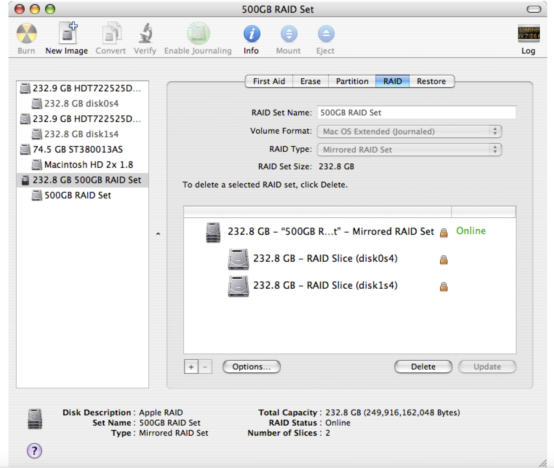Click the disclosure arrow beside the sidebar

pos(159,233)
